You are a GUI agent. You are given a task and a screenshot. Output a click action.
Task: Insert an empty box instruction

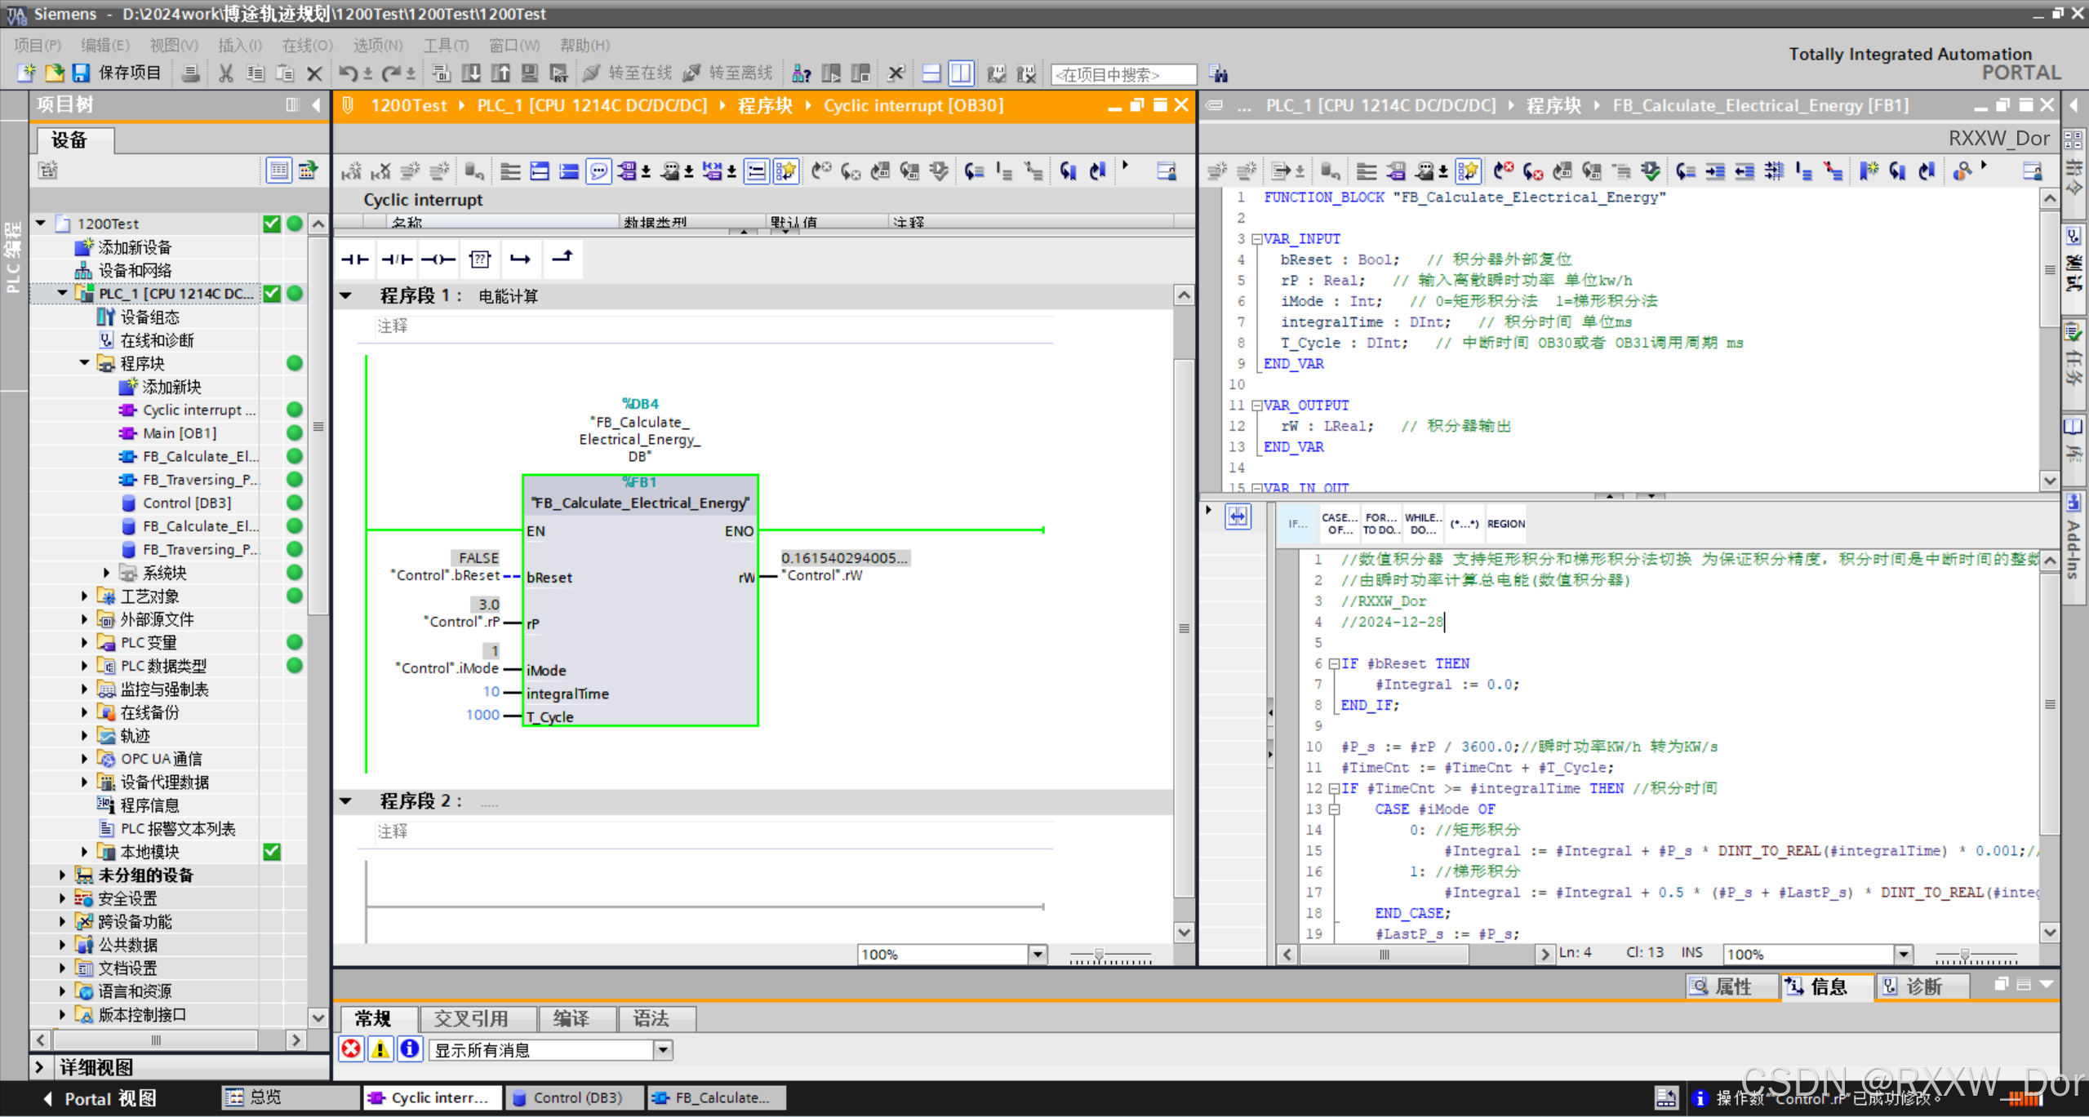[x=480, y=259]
